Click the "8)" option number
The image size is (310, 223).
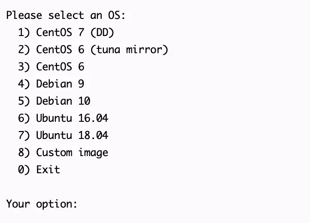pos(24,153)
